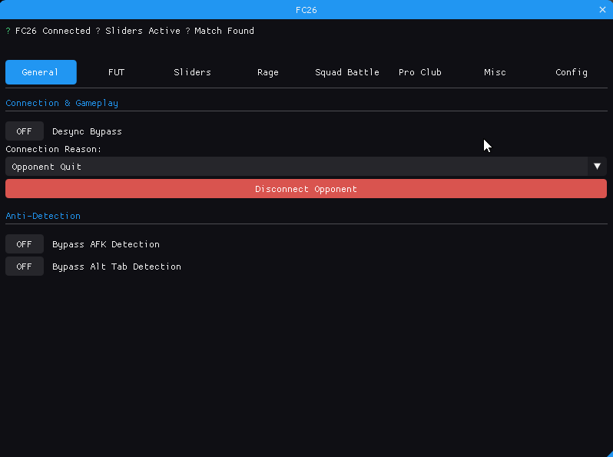
Task: Switch to the Misc tab
Action: [495, 72]
